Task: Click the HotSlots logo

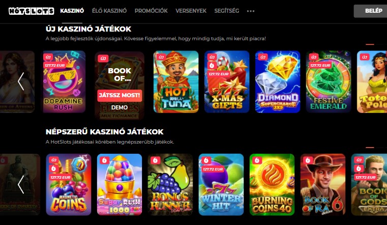Action: click(32, 11)
